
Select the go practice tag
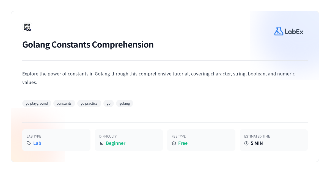pyautogui.click(x=89, y=104)
